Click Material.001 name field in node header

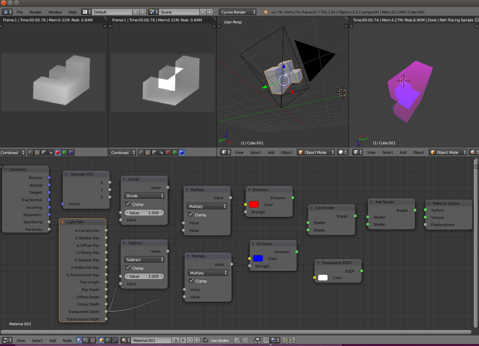(152, 340)
